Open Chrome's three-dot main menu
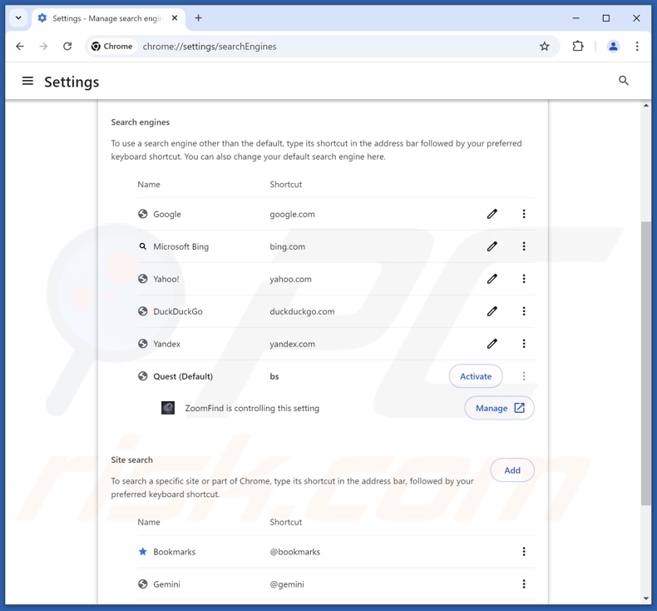 coord(637,46)
